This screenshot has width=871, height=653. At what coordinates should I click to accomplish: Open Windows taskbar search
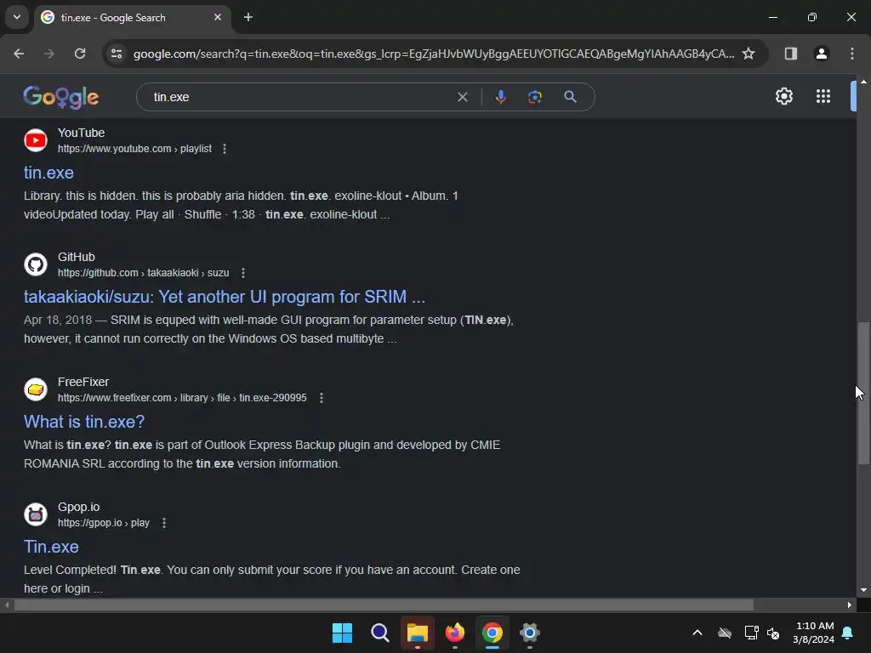pos(380,633)
